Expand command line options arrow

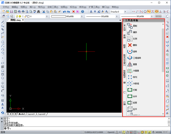[x=2, y=122]
